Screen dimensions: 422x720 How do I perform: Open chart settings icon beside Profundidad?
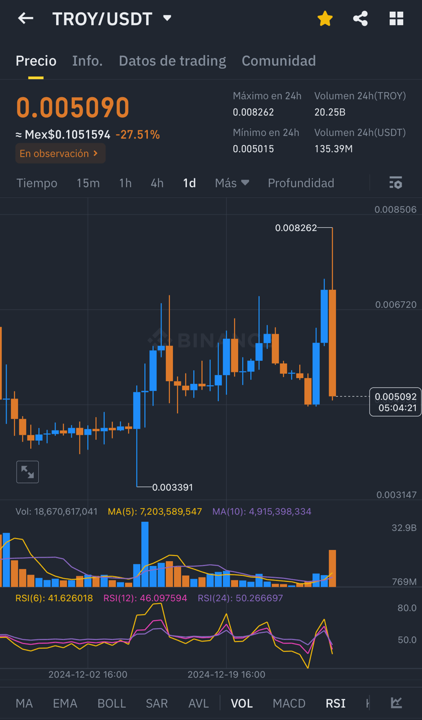(x=395, y=183)
